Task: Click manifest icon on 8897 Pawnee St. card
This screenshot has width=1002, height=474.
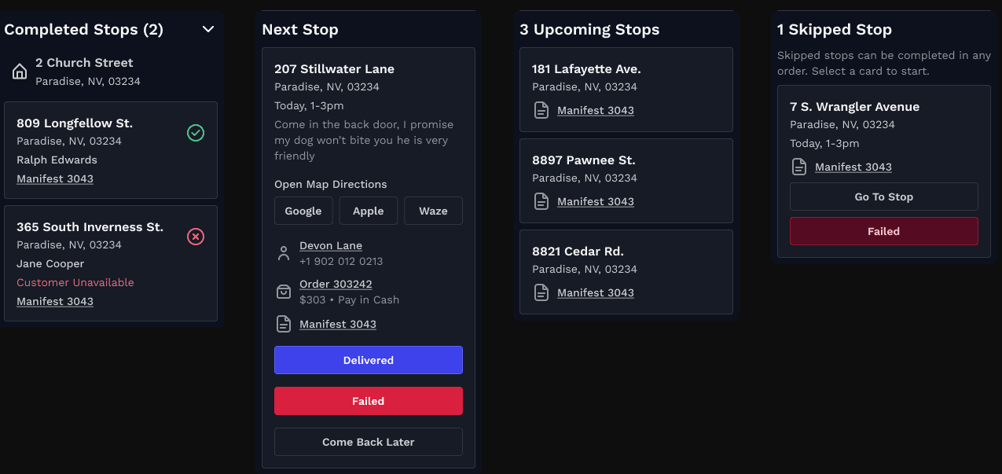Action: tap(541, 201)
